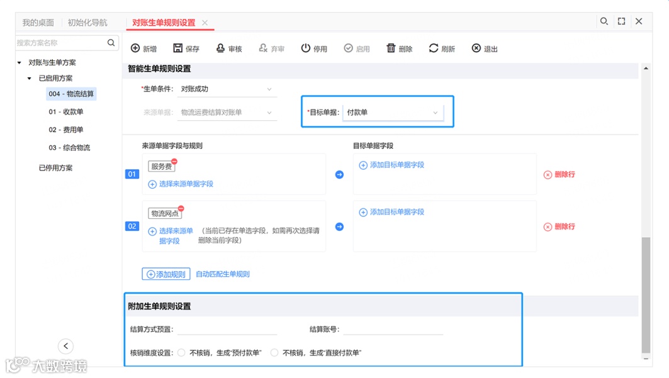Click the vertical scrollbar thumb
669x378 pixels.
tap(646, 295)
